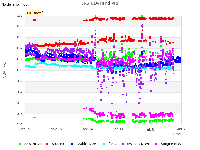The image size is (200, 150).
Task: Click the chart title SRS NDVI and PRI
Action: pyautogui.click(x=100, y=3)
